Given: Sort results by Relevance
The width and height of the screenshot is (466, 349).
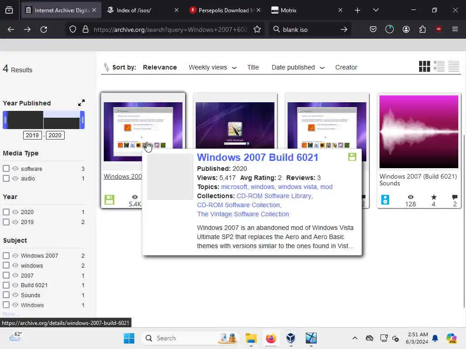Looking at the screenshot, I should [160, 67].
